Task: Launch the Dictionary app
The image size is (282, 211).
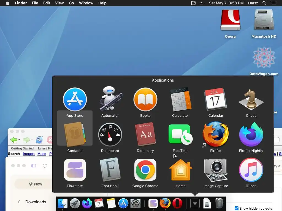Action: tap(145, 134)
